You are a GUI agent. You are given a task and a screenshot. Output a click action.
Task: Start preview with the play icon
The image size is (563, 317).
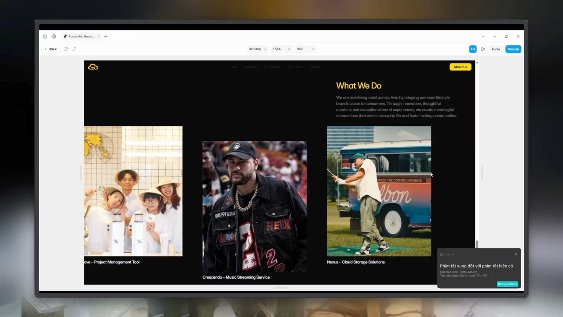tap(483, 49)
